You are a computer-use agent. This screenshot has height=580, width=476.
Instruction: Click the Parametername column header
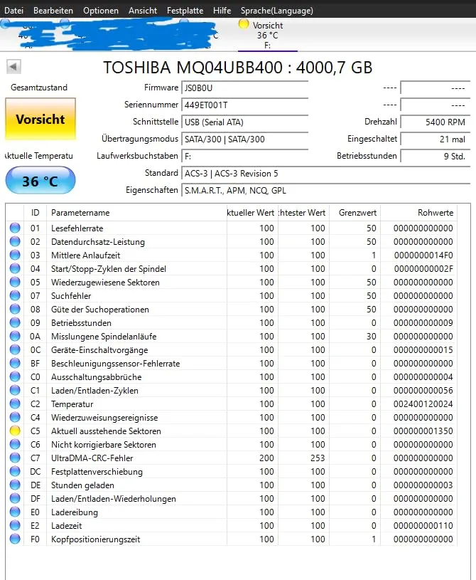(x=136, y=213)
